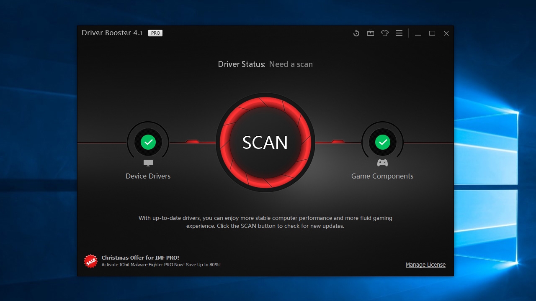Open the skin shirt icon
The height and width of the screenshot is (301, 536).
pos(385,33)
